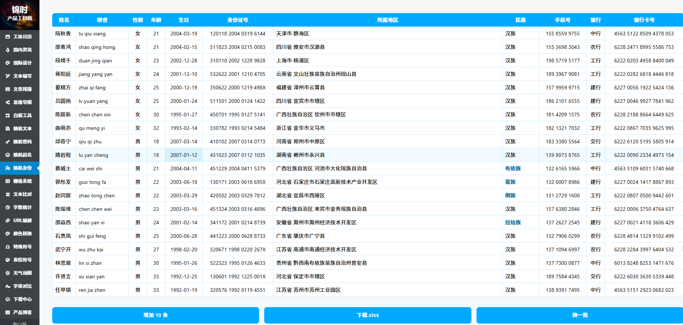Select the name cell 陆秋香

point(63,34)
